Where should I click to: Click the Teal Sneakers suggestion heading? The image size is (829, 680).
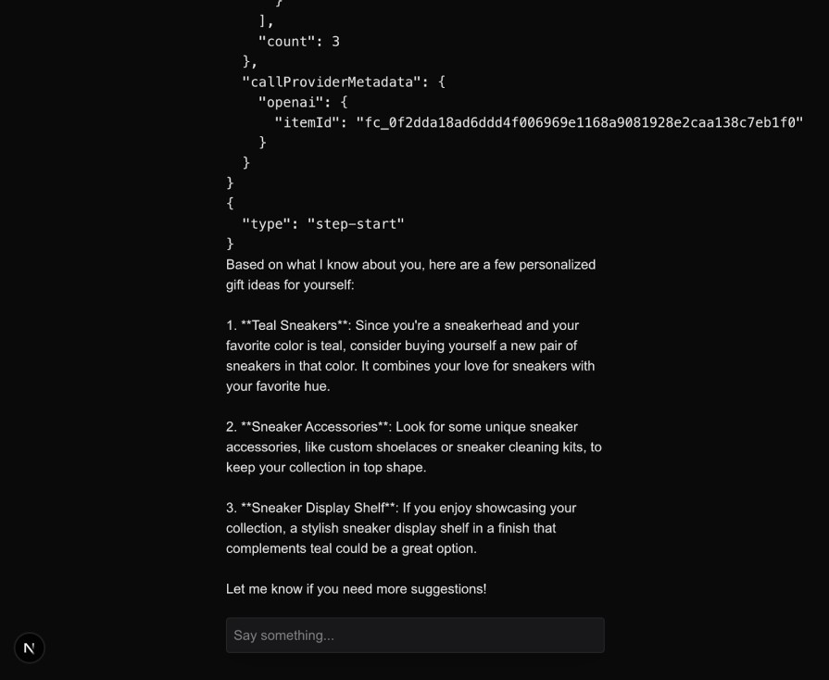pyautogui.click(x=284, y=325)
